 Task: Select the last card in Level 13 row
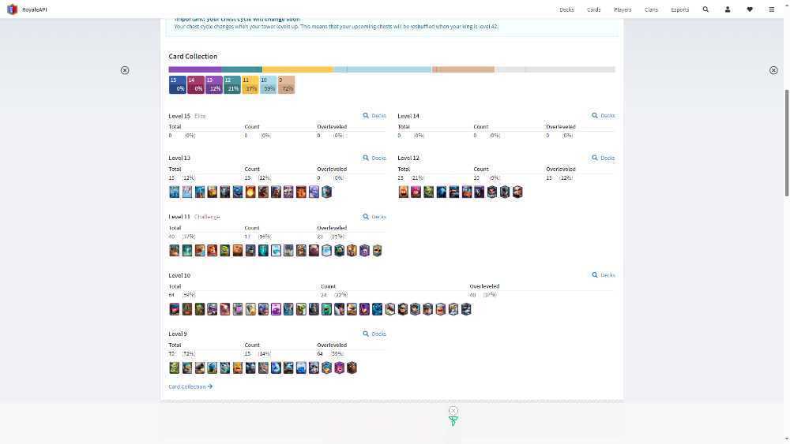[x=326, y=192]
